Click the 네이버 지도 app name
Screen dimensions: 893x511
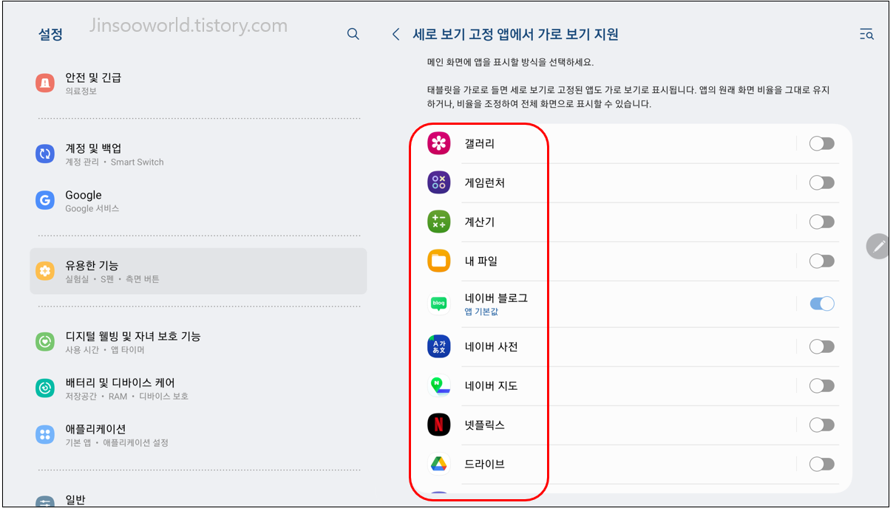point(491,385)
